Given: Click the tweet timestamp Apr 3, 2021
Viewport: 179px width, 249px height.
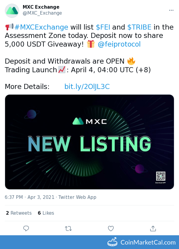Looking at the screenshot, I should [41, 197].
